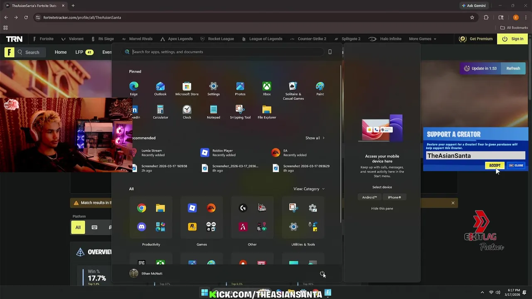Switch to Apex Legends tab
Image resolution: width=532 pixels, height=299 pixels.
[176, 39]
